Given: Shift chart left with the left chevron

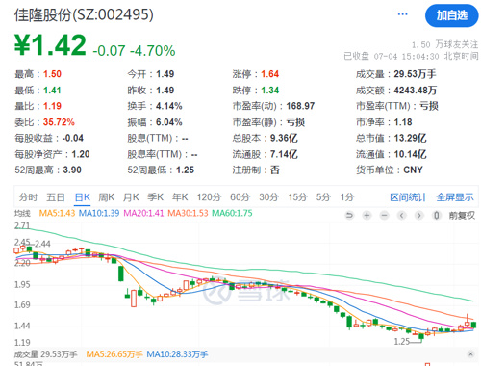Looking at the screenshot, I should pos(401,215).
